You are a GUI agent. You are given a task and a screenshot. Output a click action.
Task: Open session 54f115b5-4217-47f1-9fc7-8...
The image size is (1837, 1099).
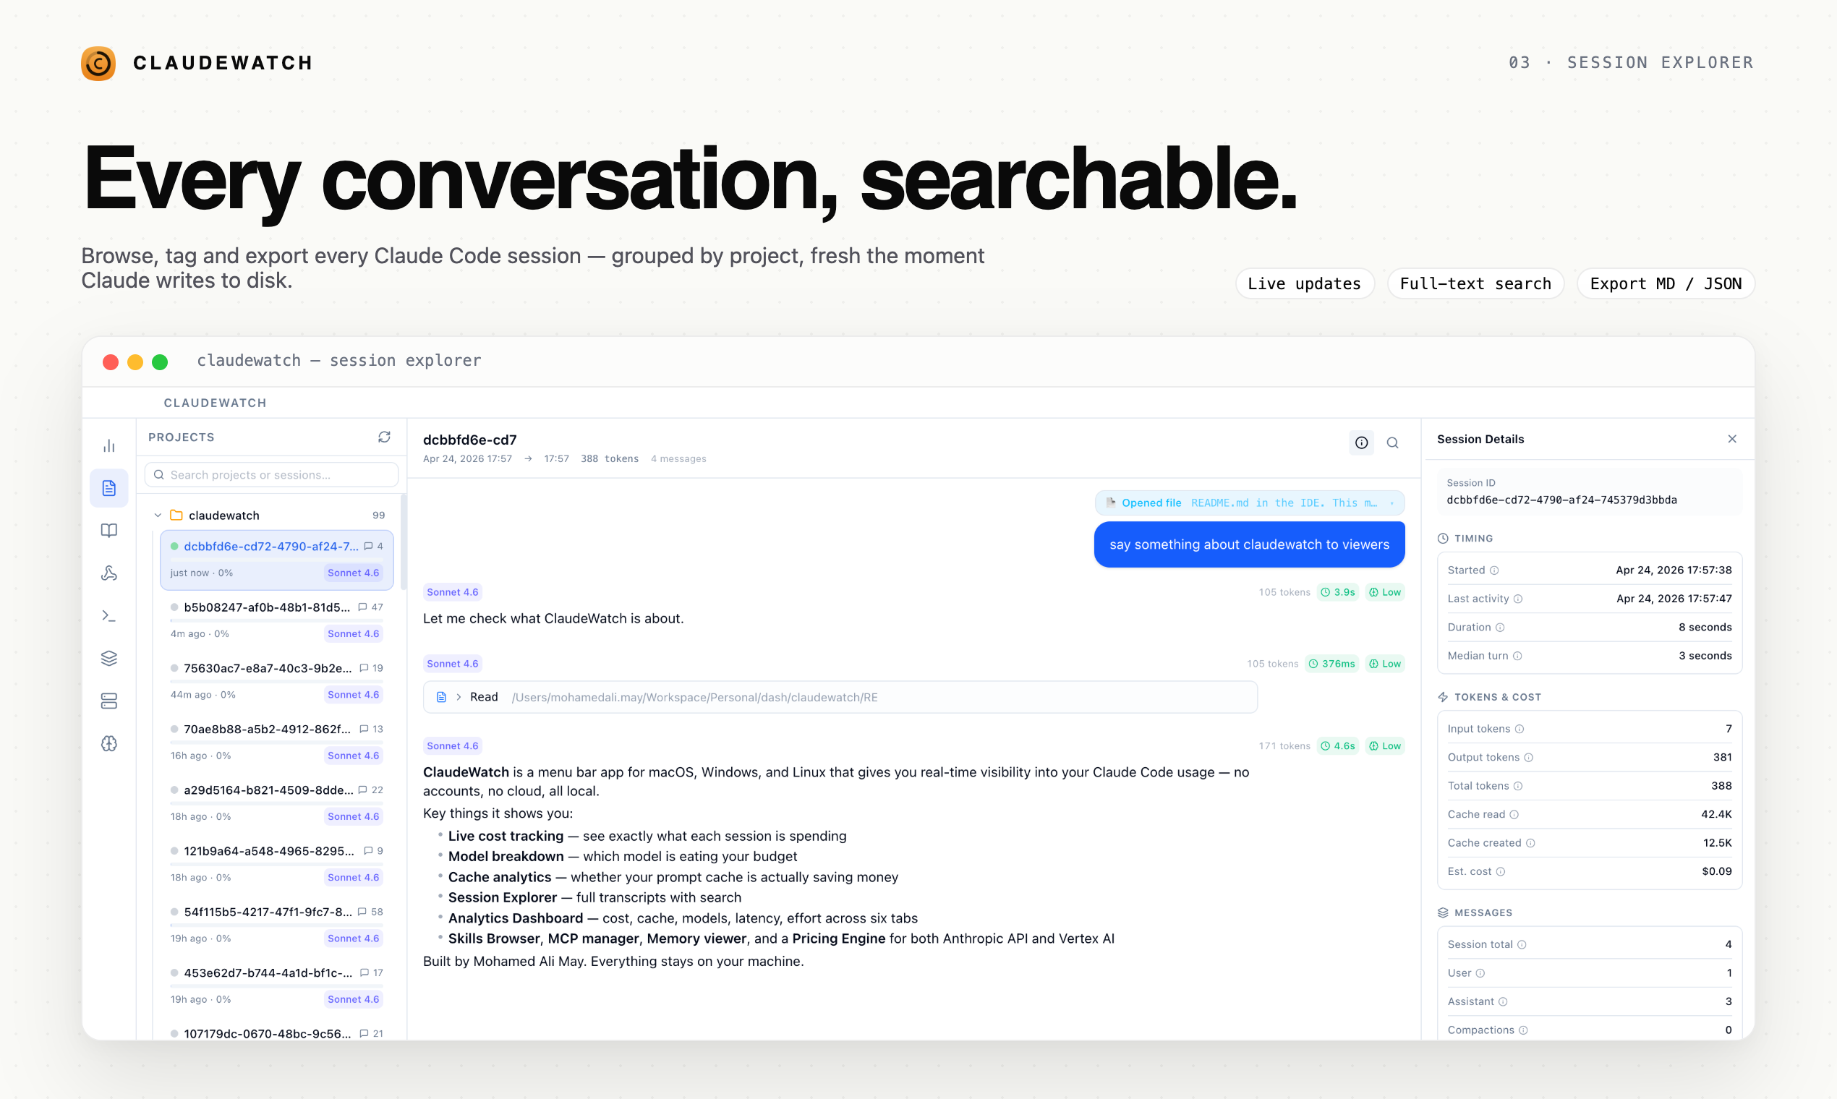[277, 924]
